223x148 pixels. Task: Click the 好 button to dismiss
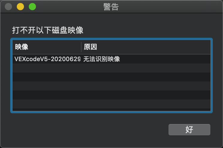pos(189,129)
